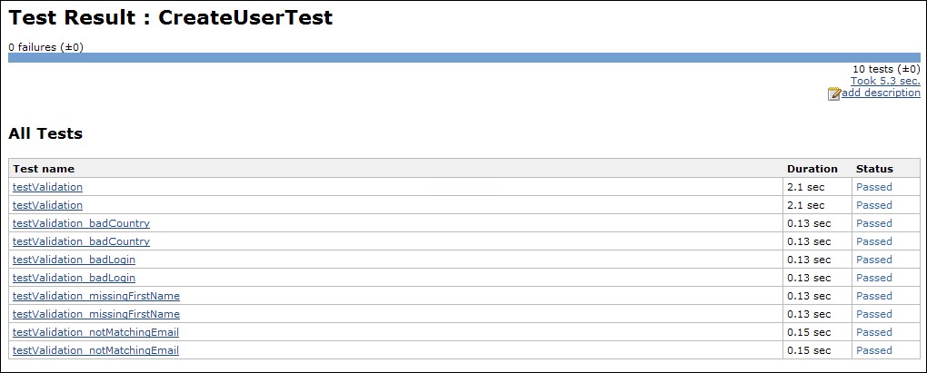This screenshot has height=373, width=927.
Task: Click the "Duration" column header
Action: (x=812, y=169)
